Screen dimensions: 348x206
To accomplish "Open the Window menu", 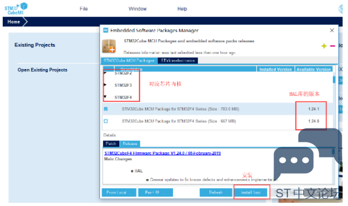I will tap(138, 9).
